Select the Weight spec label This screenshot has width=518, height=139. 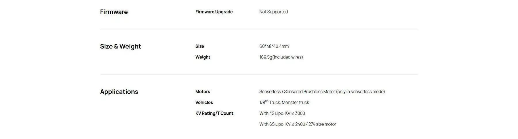[x=203, y=57]
